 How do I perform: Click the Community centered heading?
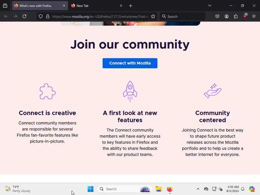click(213, 116)
